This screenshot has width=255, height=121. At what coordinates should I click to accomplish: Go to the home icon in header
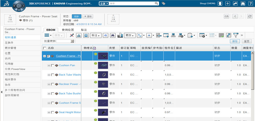tap(243, 3)
